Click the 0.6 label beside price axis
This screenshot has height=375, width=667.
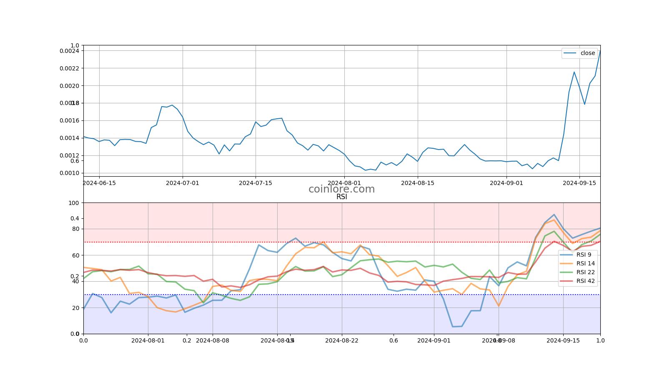point(75,161)
